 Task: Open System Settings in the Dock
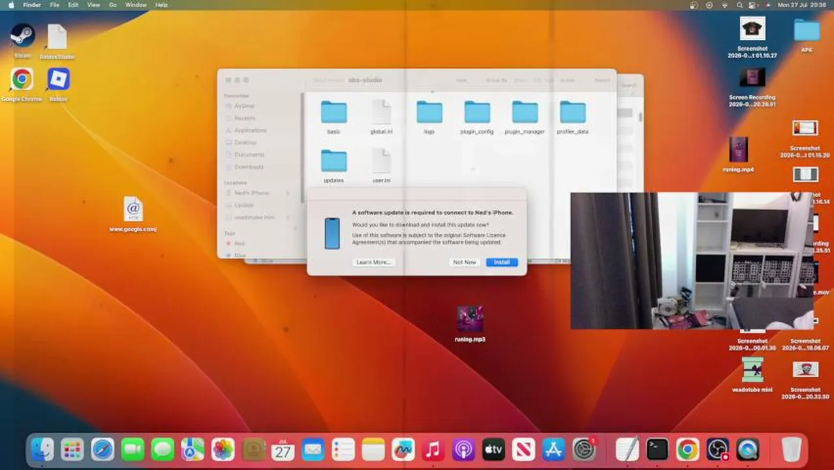pos(584,449)
